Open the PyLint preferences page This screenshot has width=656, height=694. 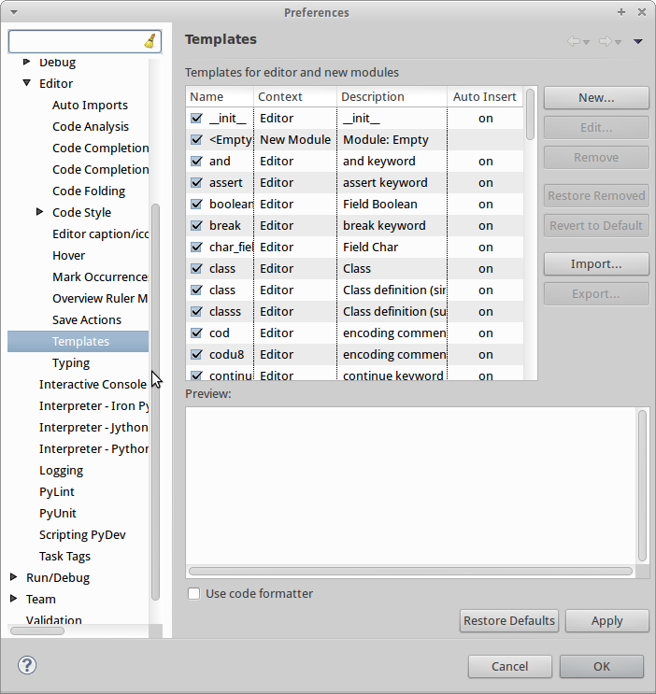[x=57, y=491]
